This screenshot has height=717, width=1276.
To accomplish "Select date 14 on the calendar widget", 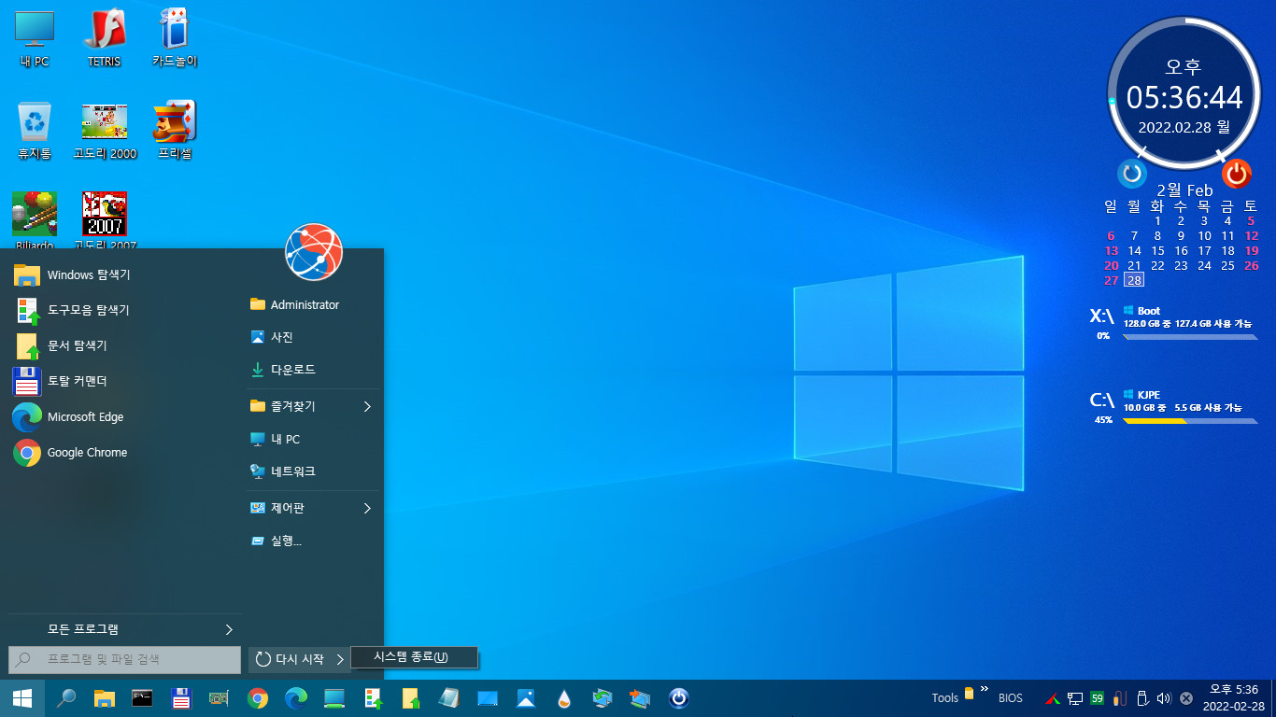I will [x=1134, y=251].
